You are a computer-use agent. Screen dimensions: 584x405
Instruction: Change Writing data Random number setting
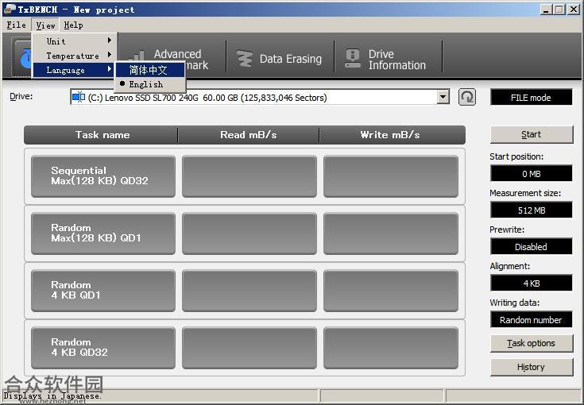click(531, 319)
